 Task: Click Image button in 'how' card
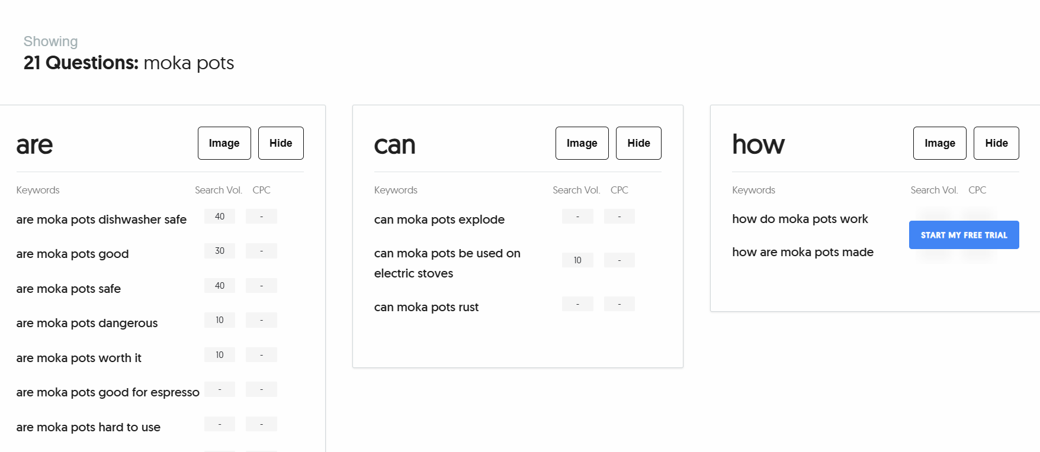[x=939, y=143]
